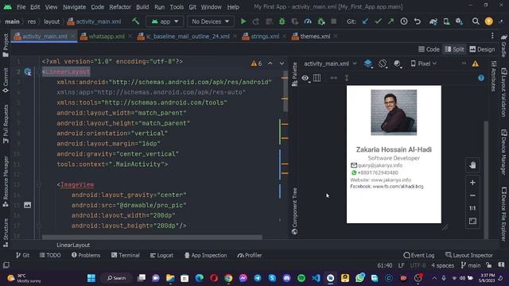The height and width of the screenshot is (286, 509).
Task: Toggle the Resource Manager tool window
Action: coord(6,181)
